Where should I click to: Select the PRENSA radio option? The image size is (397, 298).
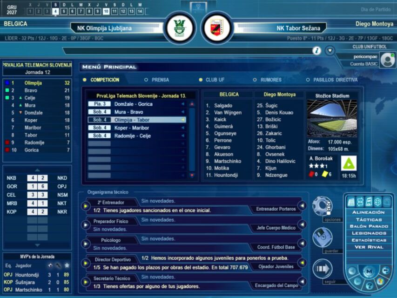click(x=146, y=80)
